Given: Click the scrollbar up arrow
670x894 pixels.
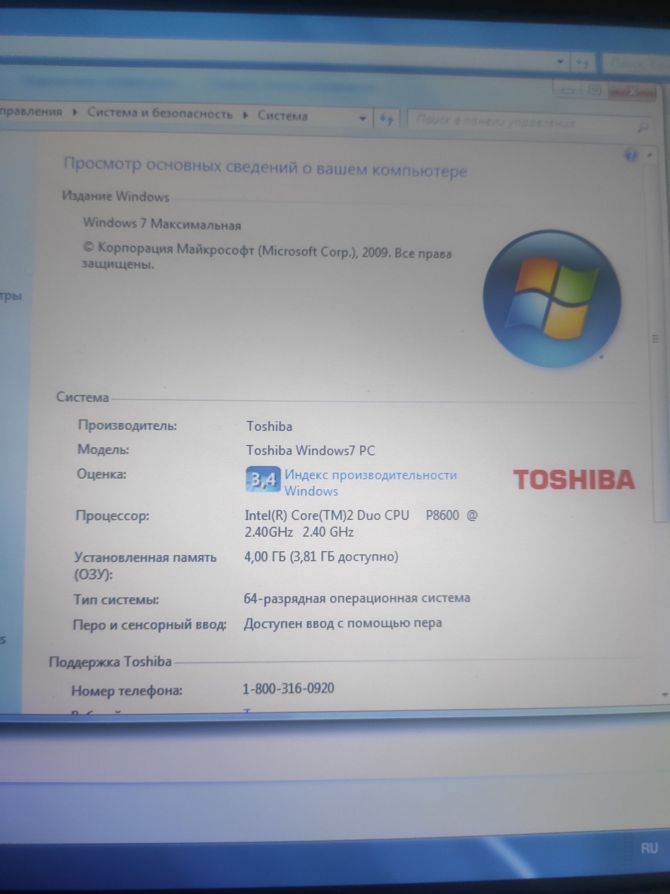Looking at the screenshot, I should (x=650, y=155).
